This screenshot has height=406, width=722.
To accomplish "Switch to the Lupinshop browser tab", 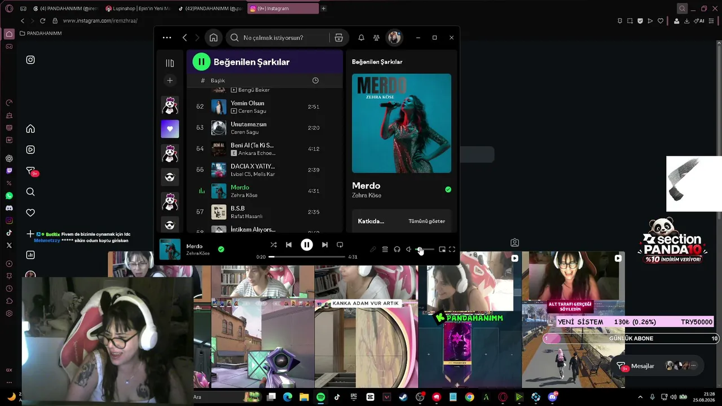I will (138, 8).
